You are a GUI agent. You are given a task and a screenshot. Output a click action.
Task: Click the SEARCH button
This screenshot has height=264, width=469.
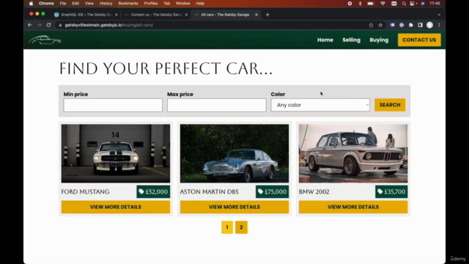(x=390, y=105)
